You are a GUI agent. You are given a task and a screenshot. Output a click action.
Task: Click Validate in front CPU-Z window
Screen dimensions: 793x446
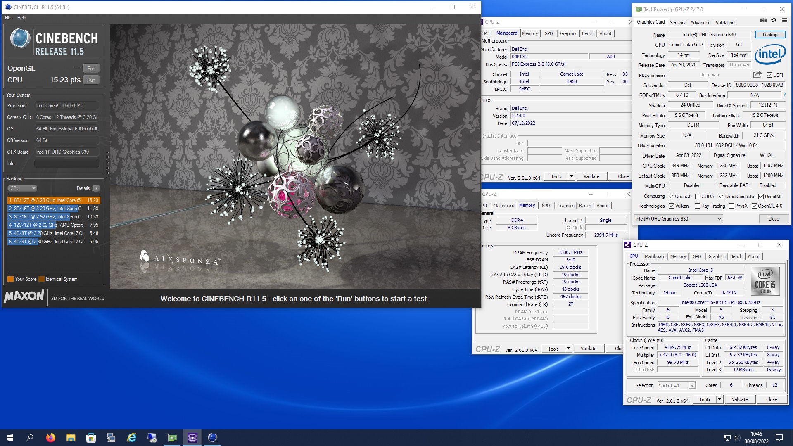pyautogui.click(x=740, y=399)
